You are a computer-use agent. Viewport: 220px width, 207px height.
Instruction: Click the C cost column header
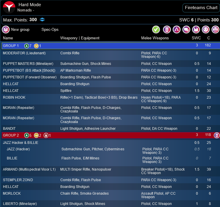209,38
